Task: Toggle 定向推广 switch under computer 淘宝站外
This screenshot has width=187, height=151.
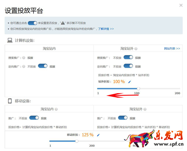Action: (x=128, y=66)
